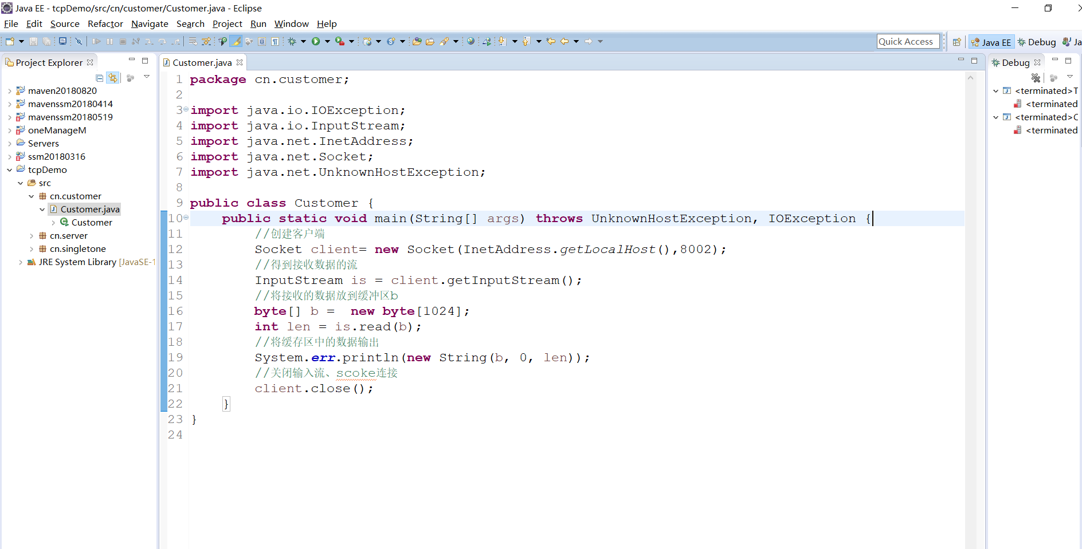Click the Terminate stop icon
Screen dimensions: 1082x549
coord(123,41)
